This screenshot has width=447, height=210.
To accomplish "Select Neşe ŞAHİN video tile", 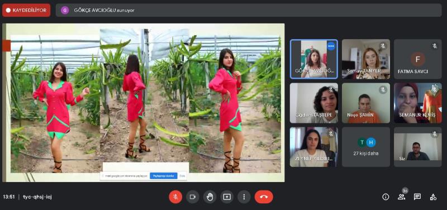I will coord(366,103).
